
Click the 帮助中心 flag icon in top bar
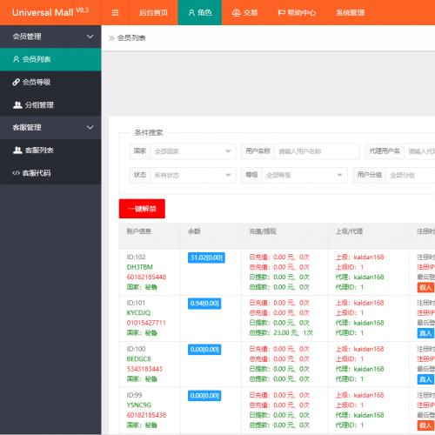point(281,12)
